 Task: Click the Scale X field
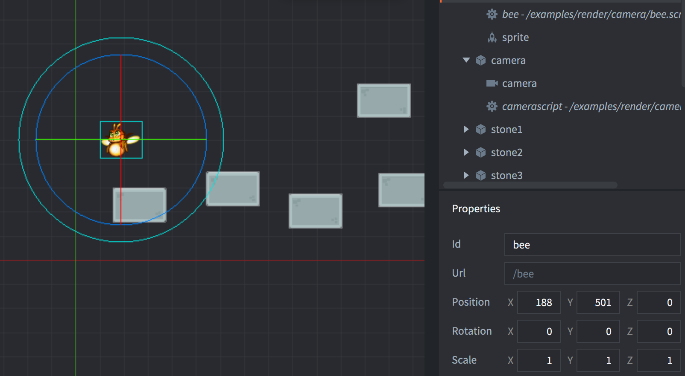pos(539,360)
